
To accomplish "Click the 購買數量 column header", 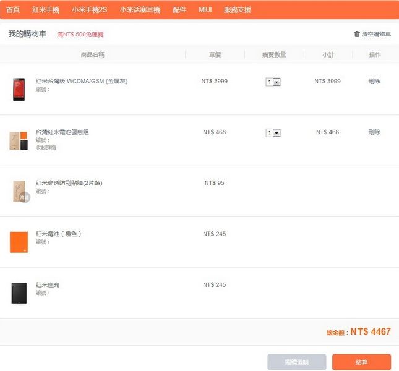I will click(274, 54).
